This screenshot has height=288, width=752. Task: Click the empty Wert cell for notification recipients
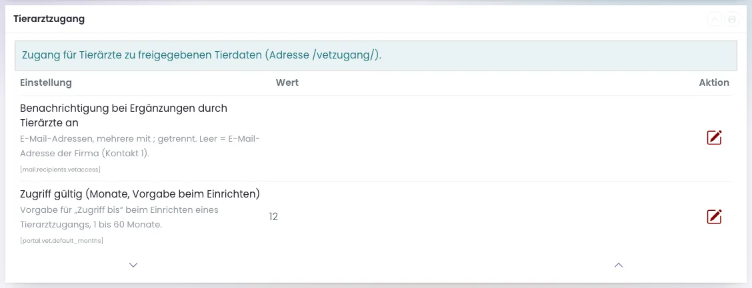point(479,138)
